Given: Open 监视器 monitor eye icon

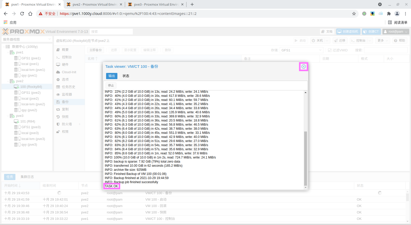Looking at the screenshot, I should [x=58, y=95].
